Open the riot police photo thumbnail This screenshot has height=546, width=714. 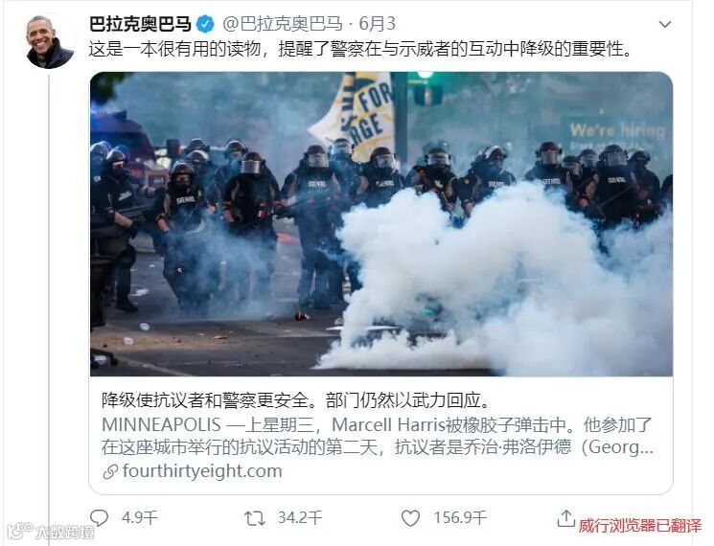381,224
